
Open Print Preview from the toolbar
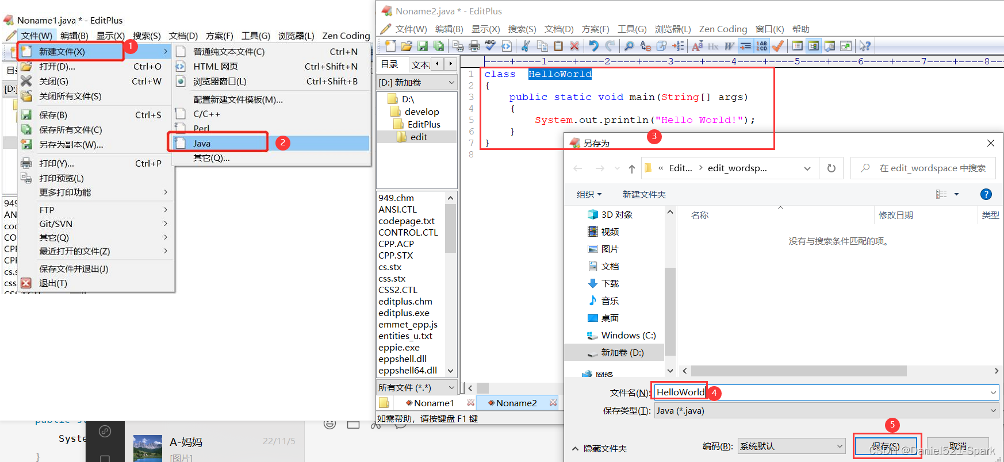458,46
